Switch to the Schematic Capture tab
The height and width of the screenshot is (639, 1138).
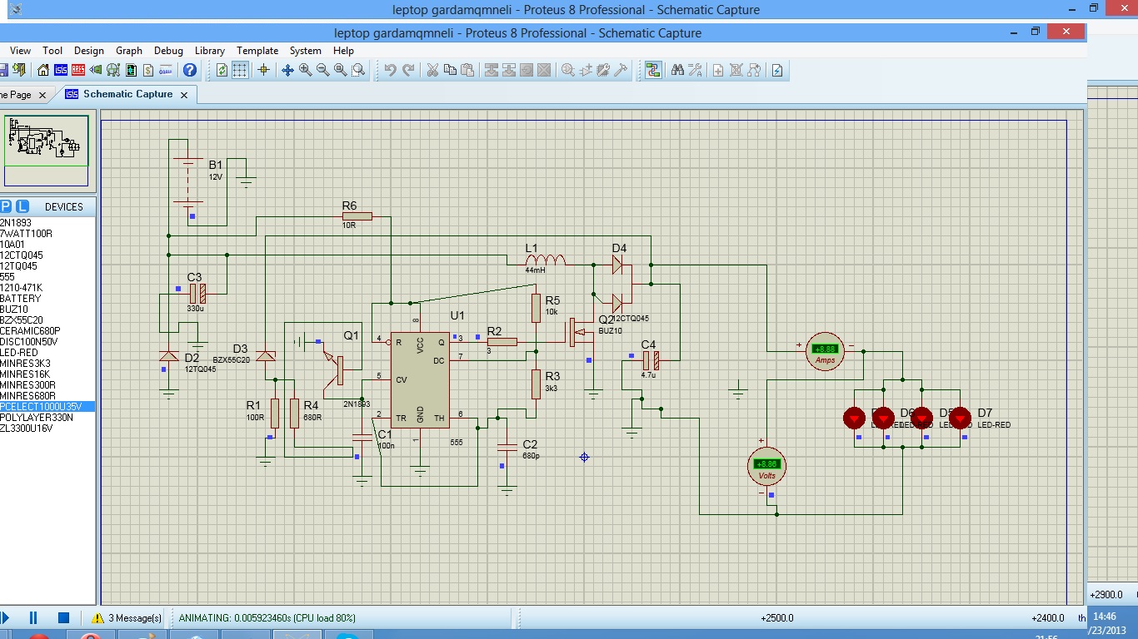[x=127, y=94]
